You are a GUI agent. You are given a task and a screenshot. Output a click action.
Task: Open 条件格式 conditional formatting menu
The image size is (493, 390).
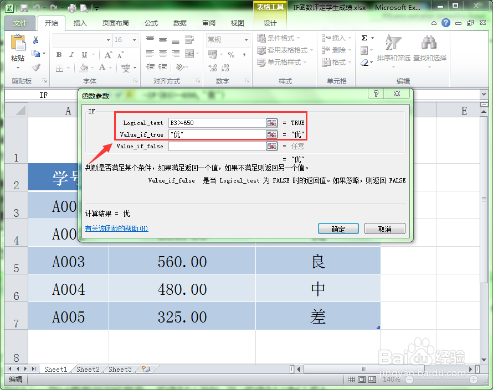pyautogui.click(x=279, y=38)
